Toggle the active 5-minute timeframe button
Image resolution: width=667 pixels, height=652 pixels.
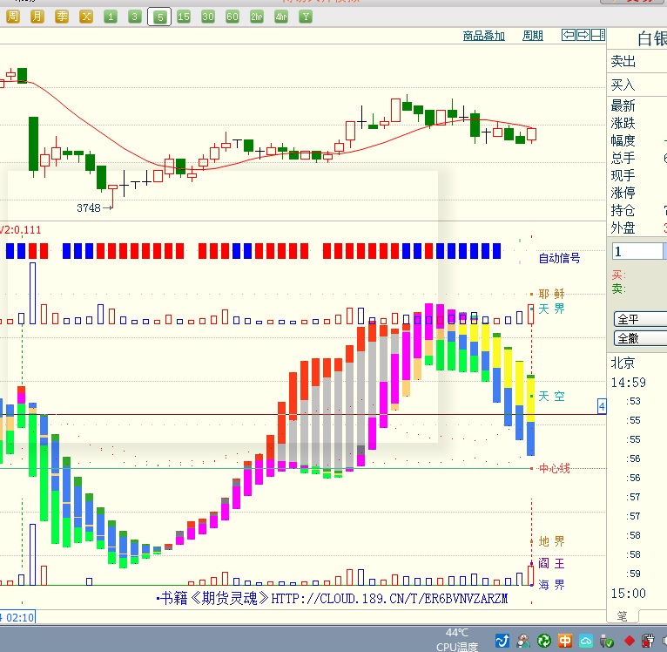coord(159,17)
